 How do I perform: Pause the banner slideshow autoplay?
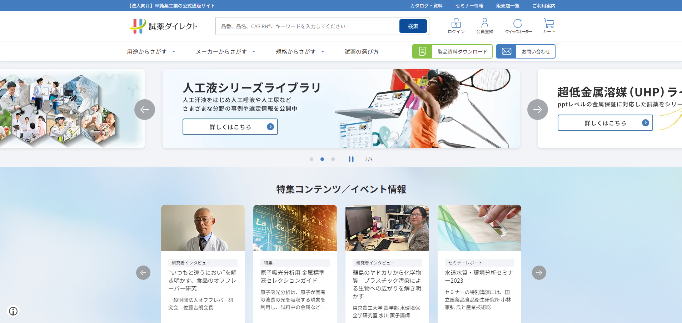[x=351, y=159]
